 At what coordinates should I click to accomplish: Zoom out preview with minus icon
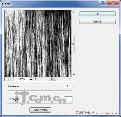[8, 79]
